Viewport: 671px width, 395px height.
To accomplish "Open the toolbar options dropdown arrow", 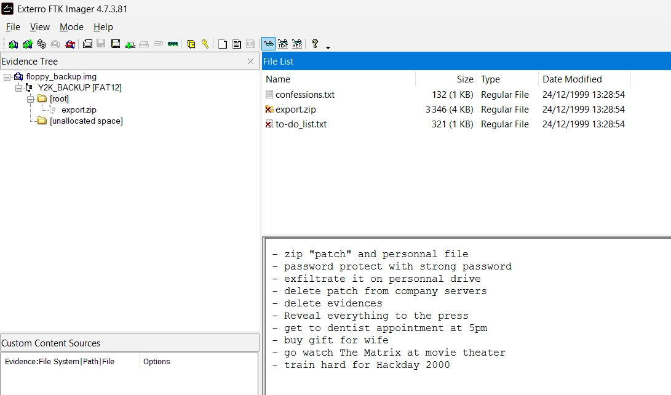I will point(328,47).
